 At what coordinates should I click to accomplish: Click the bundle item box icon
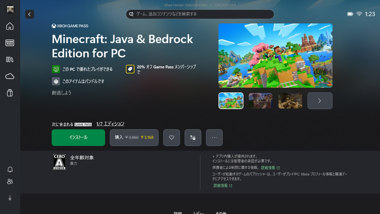pyautogui.click(x=56, y=81)
